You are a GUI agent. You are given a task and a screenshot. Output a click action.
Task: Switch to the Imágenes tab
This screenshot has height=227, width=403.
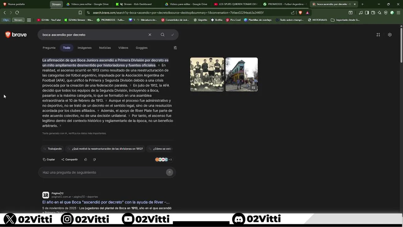click(85, 48)
